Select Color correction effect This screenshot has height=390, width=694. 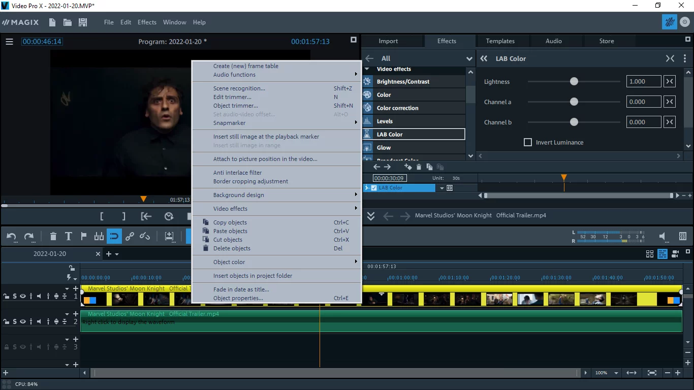tap(414, 108)
